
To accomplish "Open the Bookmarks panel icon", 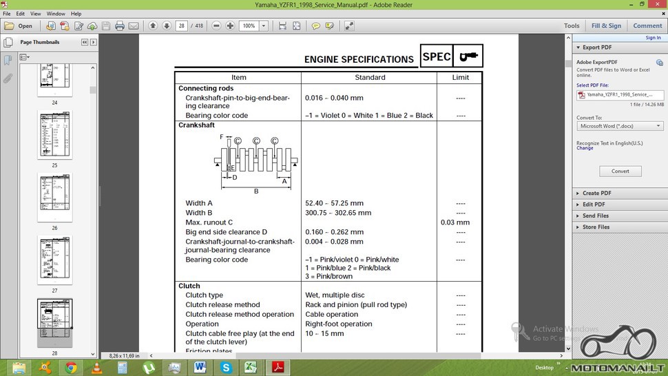I will (x=8, y=60).
